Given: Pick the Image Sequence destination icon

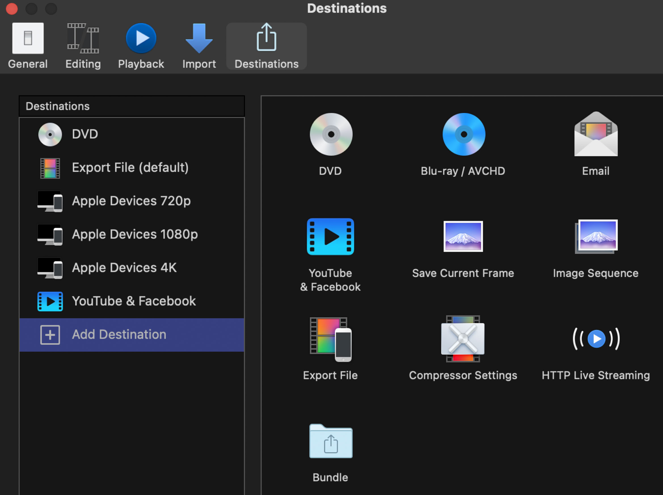Looking at the screenshot, I should [x=596, y=236].
